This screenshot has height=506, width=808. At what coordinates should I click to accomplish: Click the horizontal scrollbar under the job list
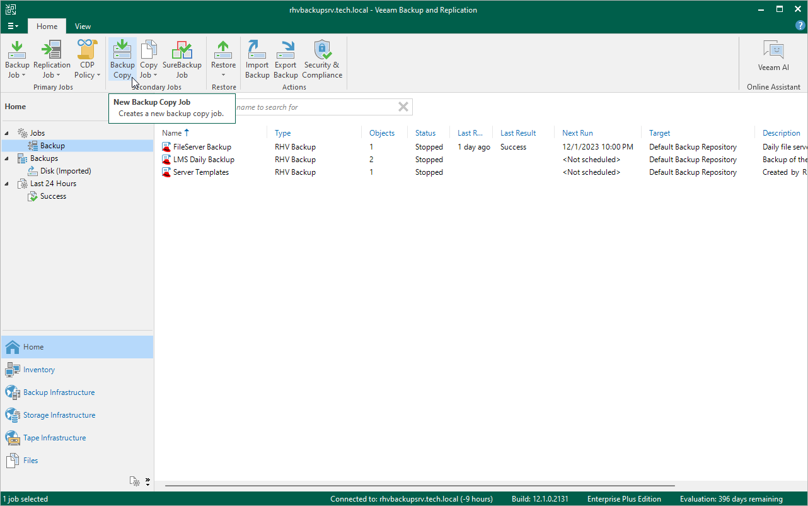[x=420, y=486]
